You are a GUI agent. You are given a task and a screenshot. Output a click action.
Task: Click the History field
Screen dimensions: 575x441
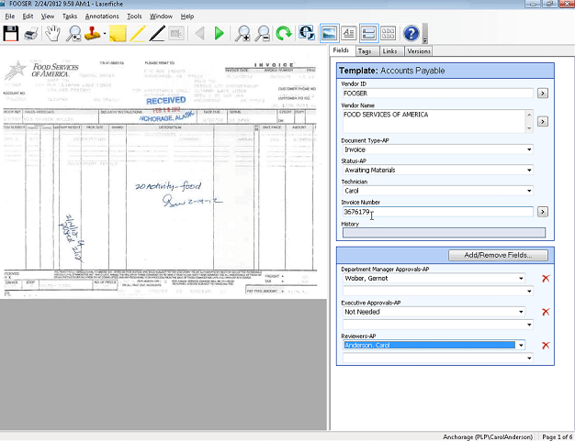coord(444,233)
